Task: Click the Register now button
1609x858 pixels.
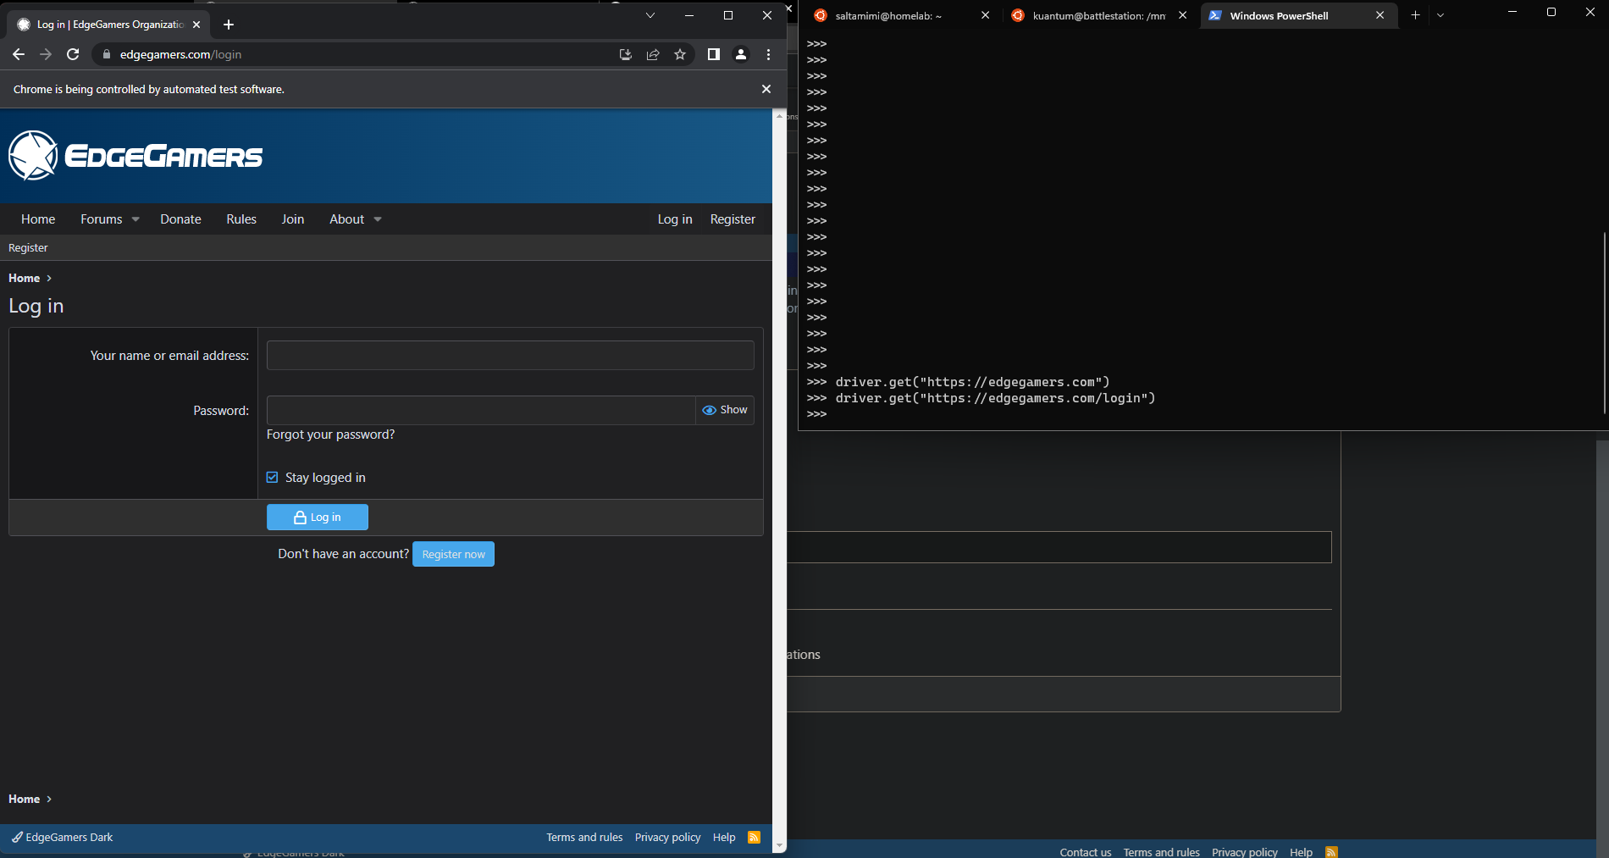Action: click(x=453, y=554)
